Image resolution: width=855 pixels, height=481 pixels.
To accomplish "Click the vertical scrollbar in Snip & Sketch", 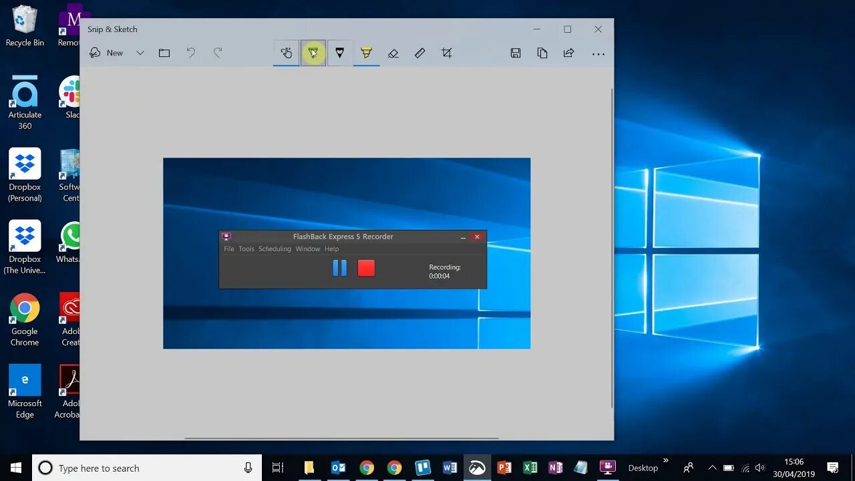I will pyautogui.click(x=611, y=248).
